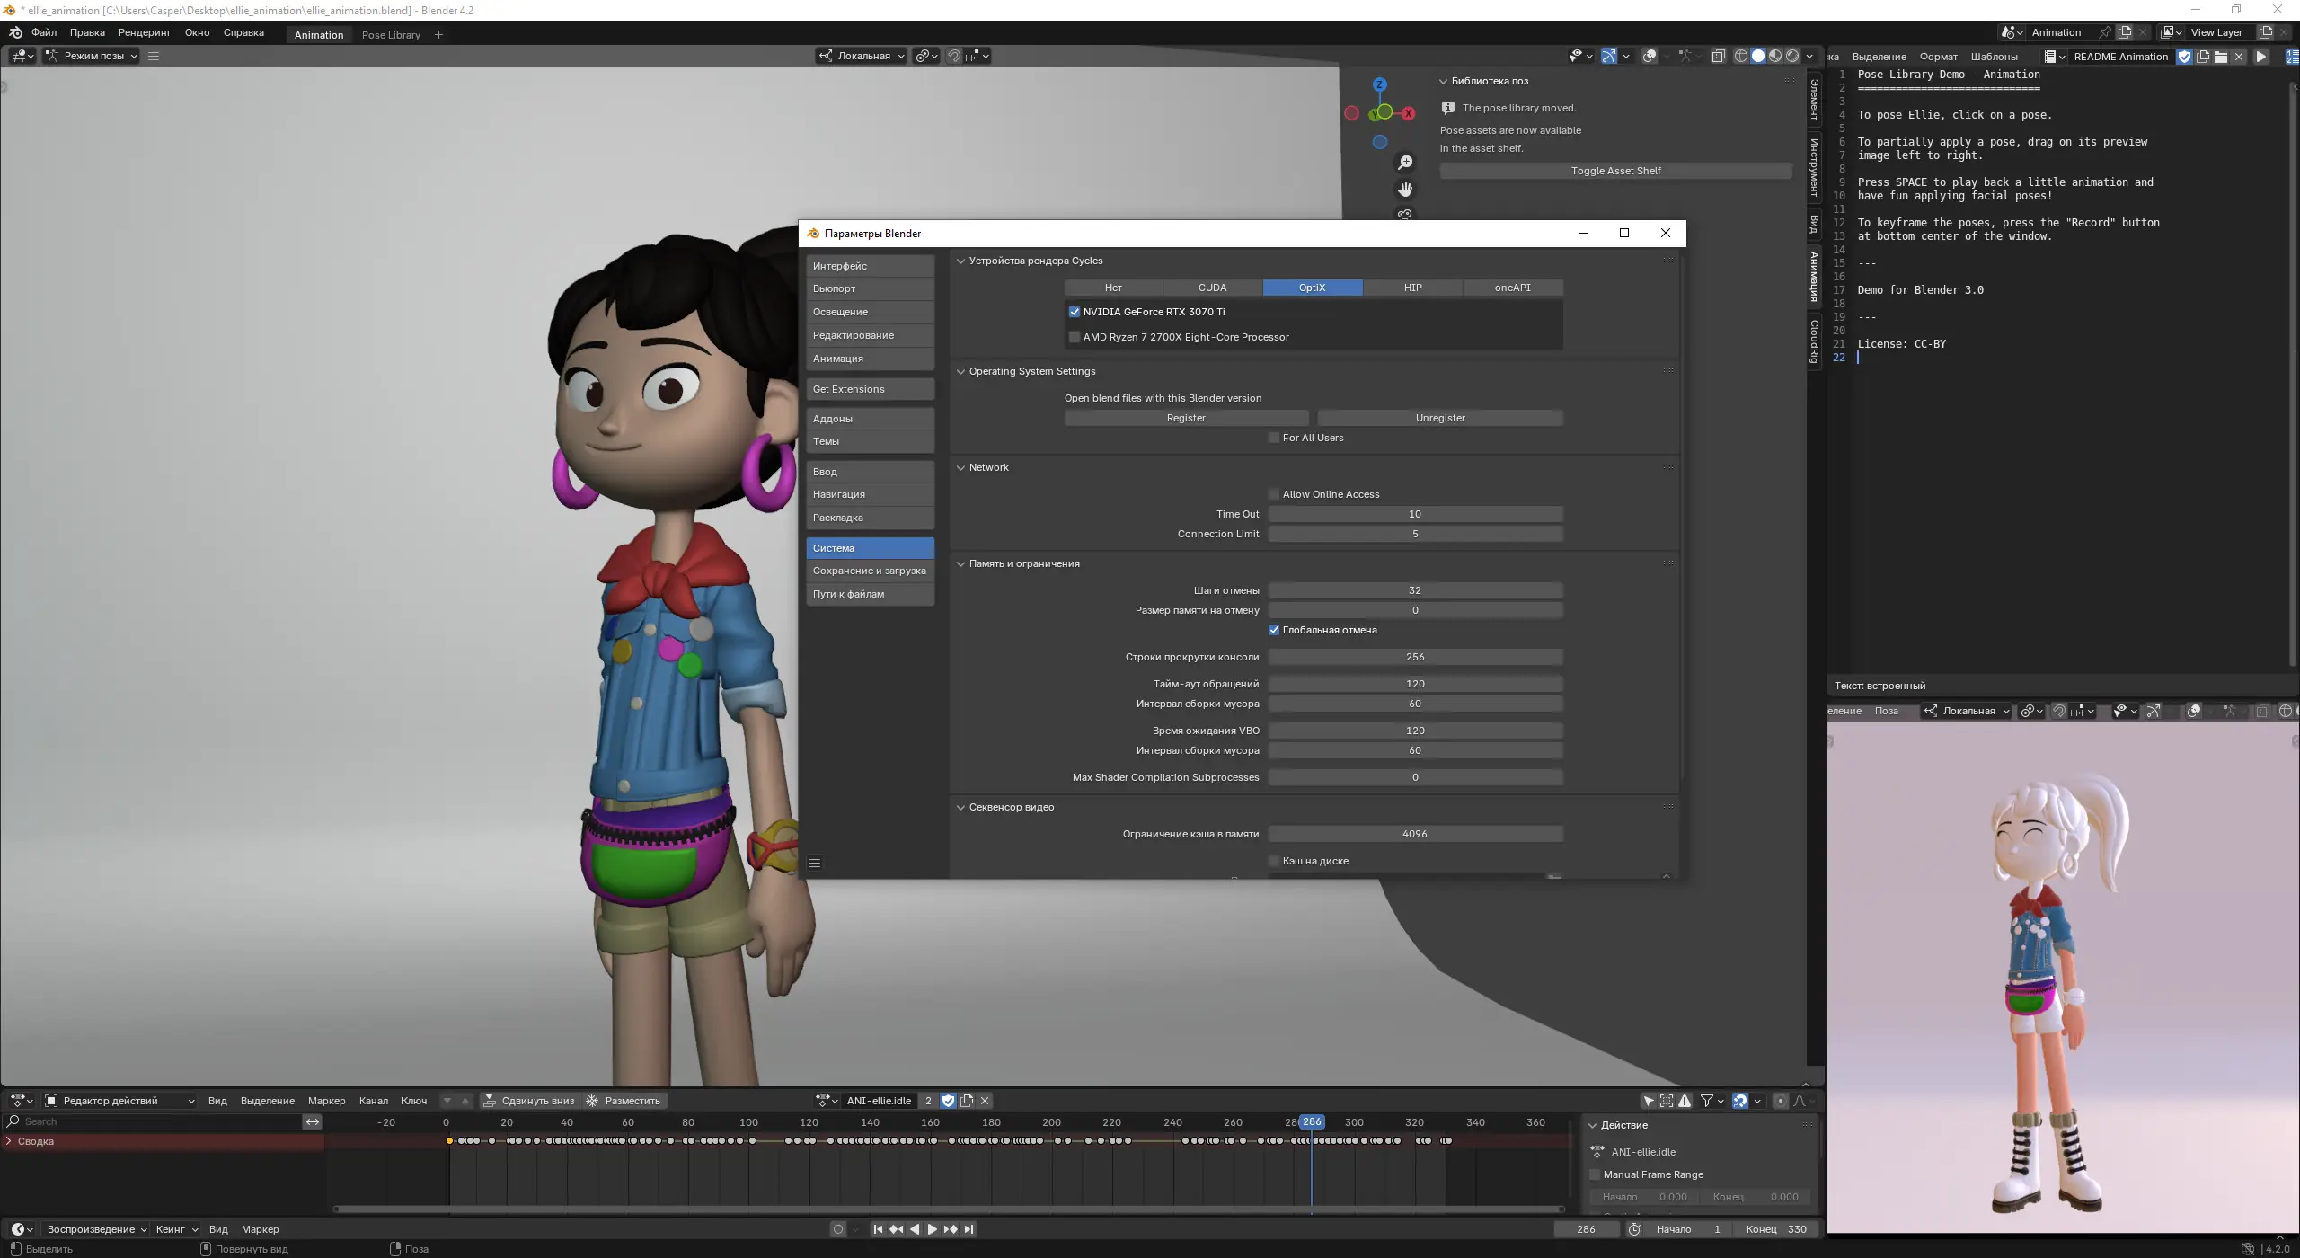The height and width of the screenshot is (1258, 2300).
Task: Click play animation button in timeline
Action: tap(932, 1229)
